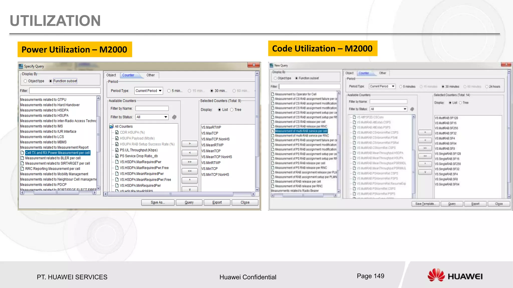The image size is (513, 288).
Task: Click the RRC Reporting Measurement per cell icon
Action: point(22,169)
